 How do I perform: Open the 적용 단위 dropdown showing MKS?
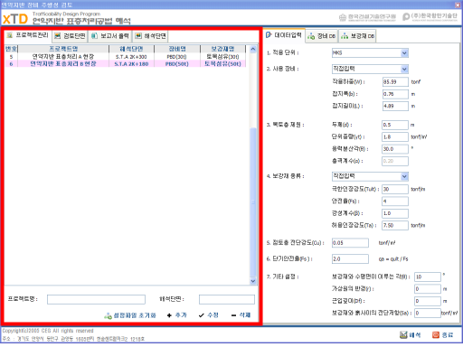coord(370,53)
